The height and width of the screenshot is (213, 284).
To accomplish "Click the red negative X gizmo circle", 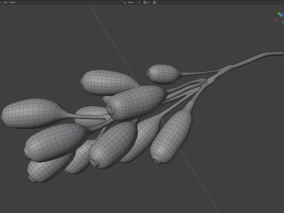I will [x=276, y=20].
